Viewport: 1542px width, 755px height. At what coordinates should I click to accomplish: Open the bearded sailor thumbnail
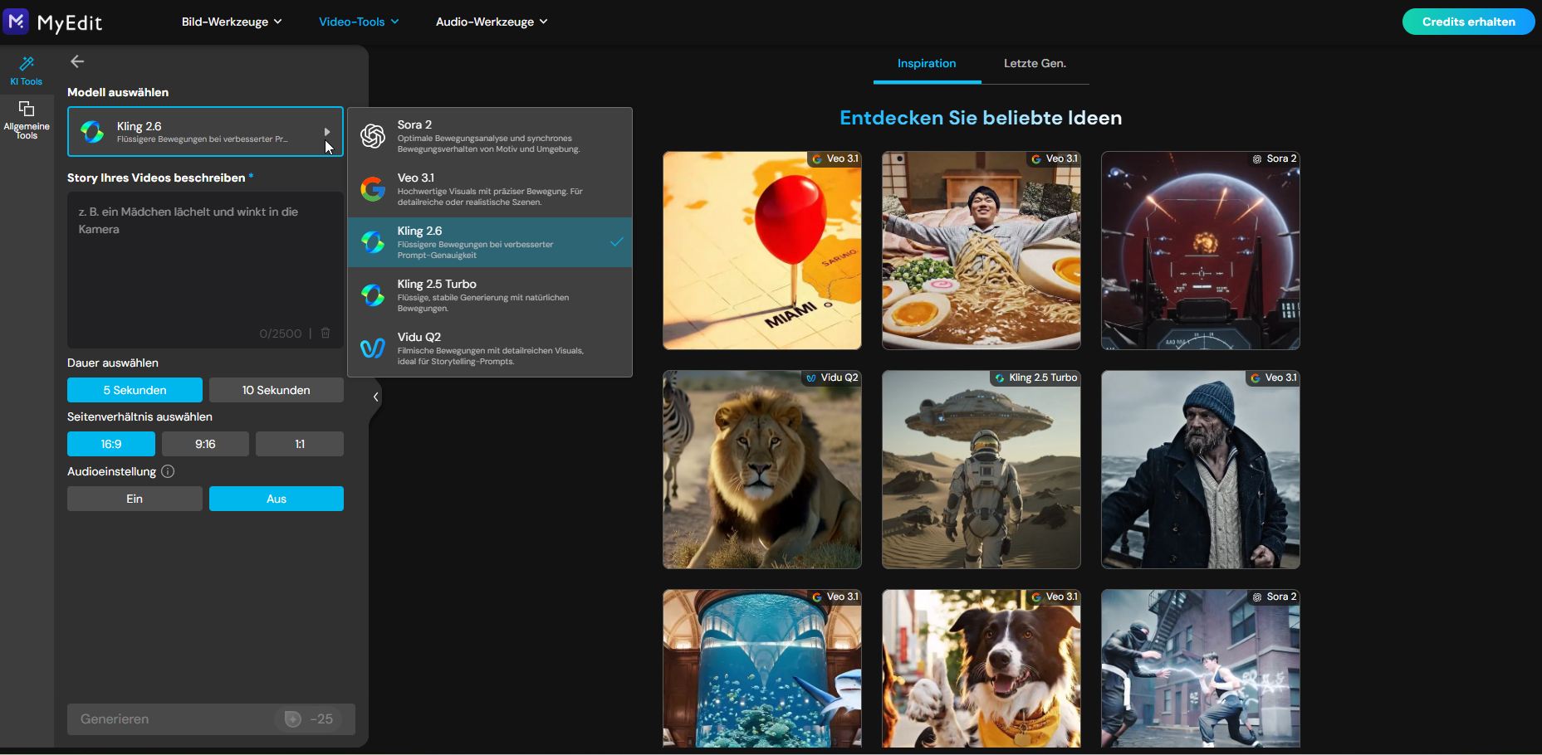click(x=1200, y=470)
